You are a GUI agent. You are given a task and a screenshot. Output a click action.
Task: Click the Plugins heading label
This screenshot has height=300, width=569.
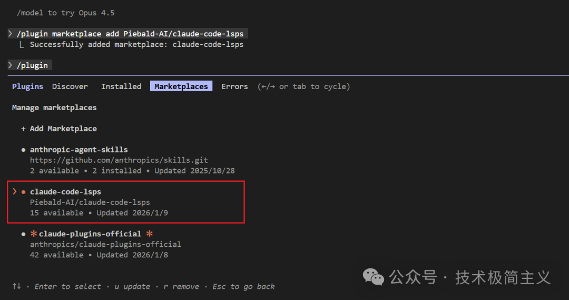(x=27, y=86)
